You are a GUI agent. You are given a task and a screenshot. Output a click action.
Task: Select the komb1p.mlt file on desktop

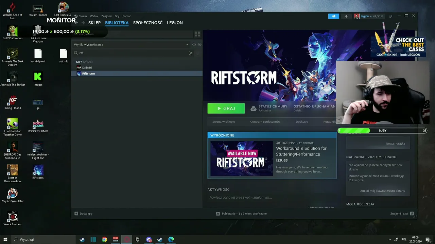38,56
